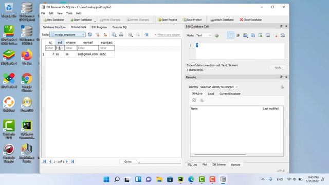Viewport: 329px width, 185px height.
Task: Go to the first page of records
Action: (45, 161)
